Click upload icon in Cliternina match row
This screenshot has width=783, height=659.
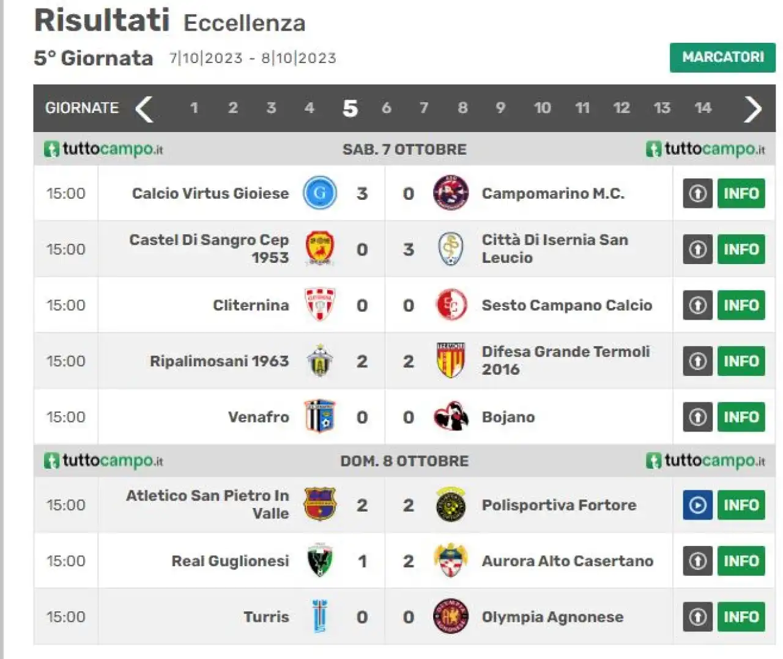coord(697,305)
